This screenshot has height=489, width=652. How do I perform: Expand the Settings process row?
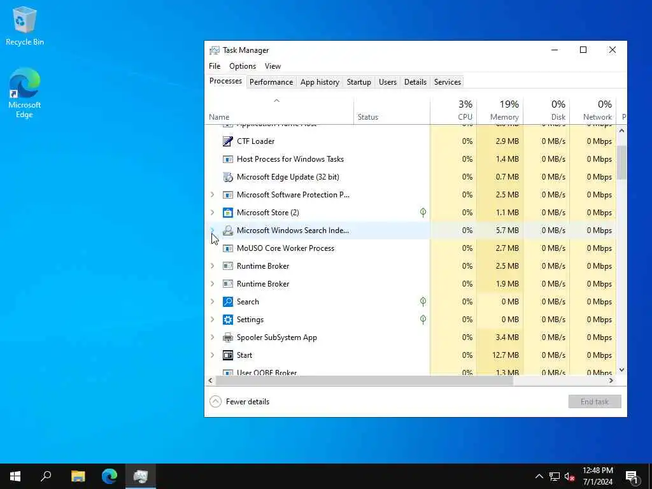pos(213,320)
